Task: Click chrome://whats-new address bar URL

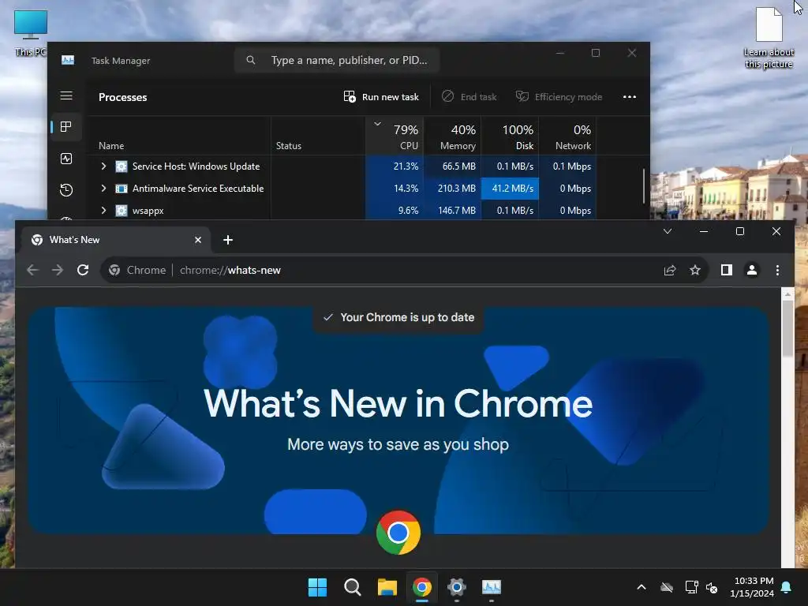Action: coord(230,270)
